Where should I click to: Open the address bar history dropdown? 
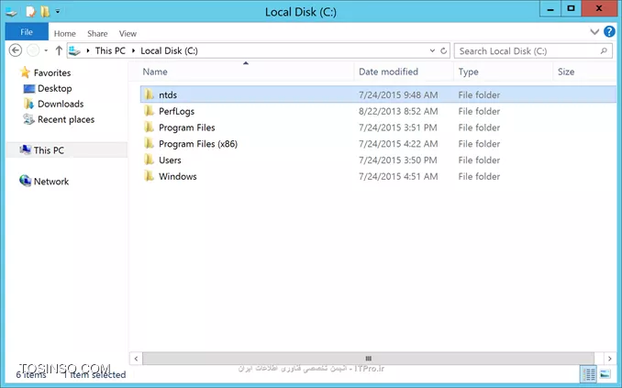click(432, 50)
